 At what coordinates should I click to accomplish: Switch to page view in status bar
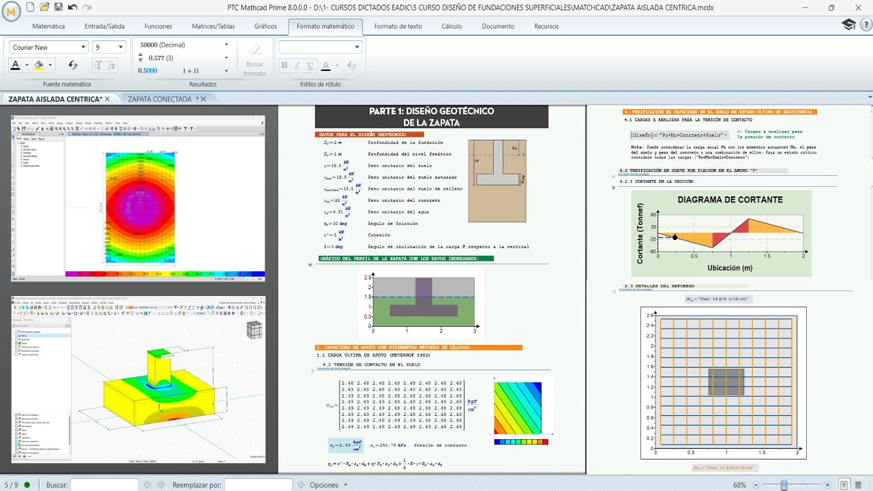point(844,485)
